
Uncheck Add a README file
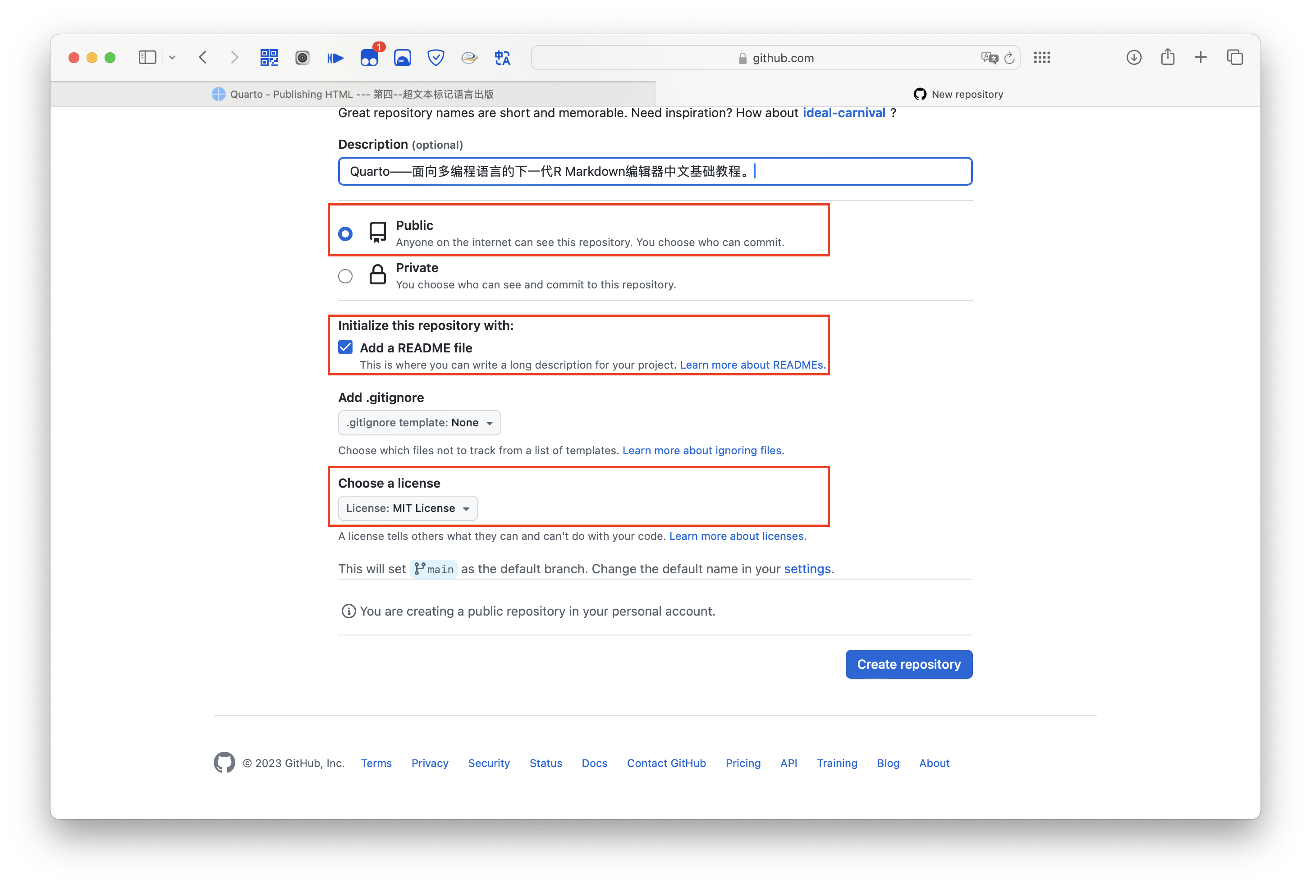coord(345,347)
